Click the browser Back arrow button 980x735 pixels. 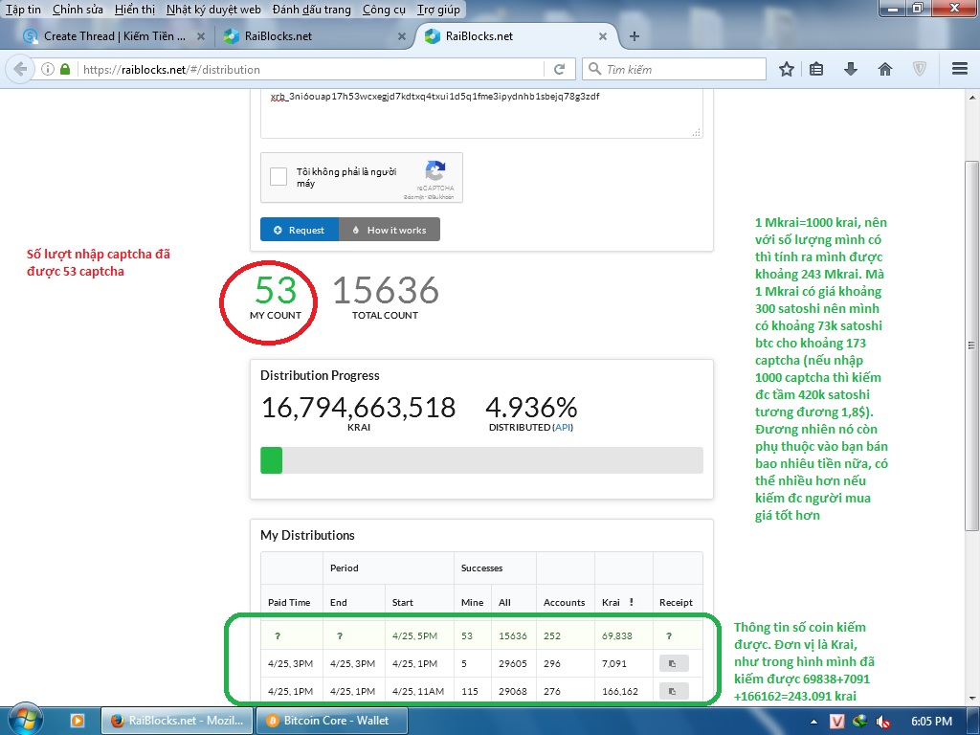(x=19, y=69)
